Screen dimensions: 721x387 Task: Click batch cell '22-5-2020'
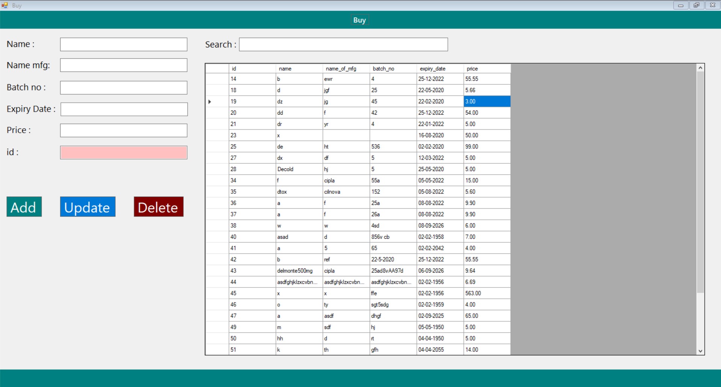pos(393,260)
